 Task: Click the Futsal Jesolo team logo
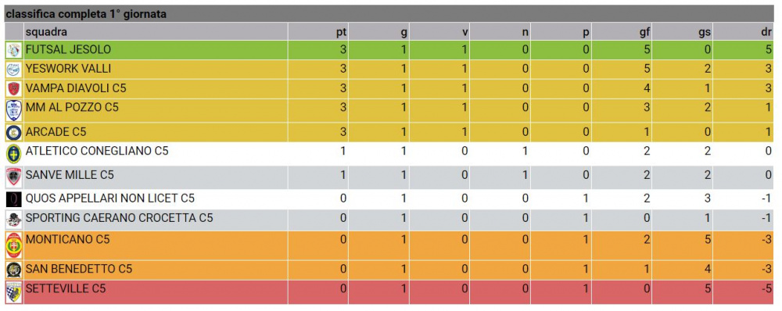pyautogui.click(x=14, y=50)
